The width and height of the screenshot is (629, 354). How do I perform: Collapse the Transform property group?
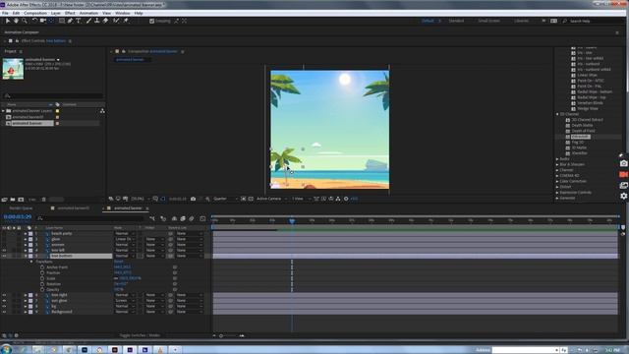point(31,262)
